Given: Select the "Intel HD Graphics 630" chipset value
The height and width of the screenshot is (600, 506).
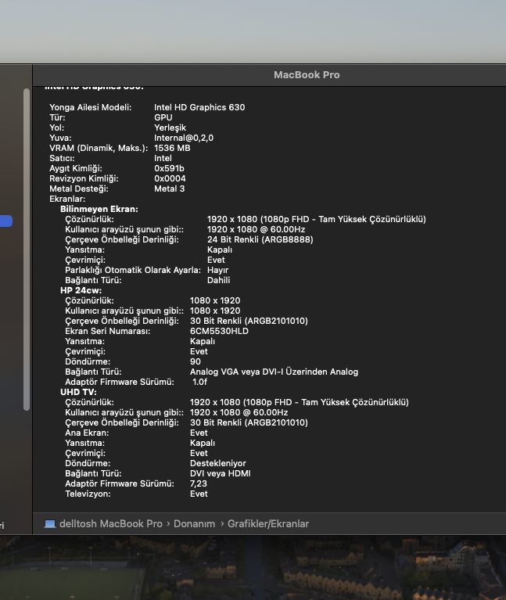Looking at the screenshot, I should click(199, 107).
